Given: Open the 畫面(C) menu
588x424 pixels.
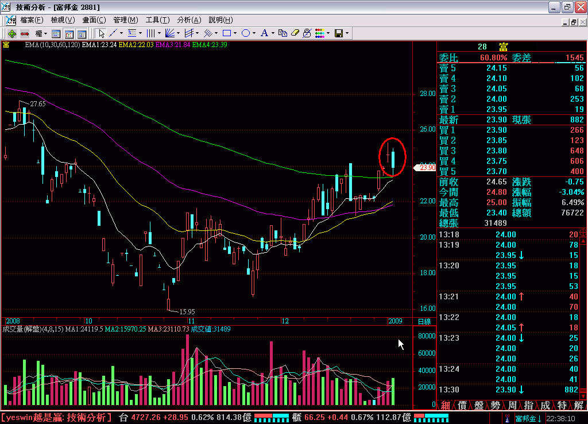Looking at the screenshot, I should tap(94, 20).
